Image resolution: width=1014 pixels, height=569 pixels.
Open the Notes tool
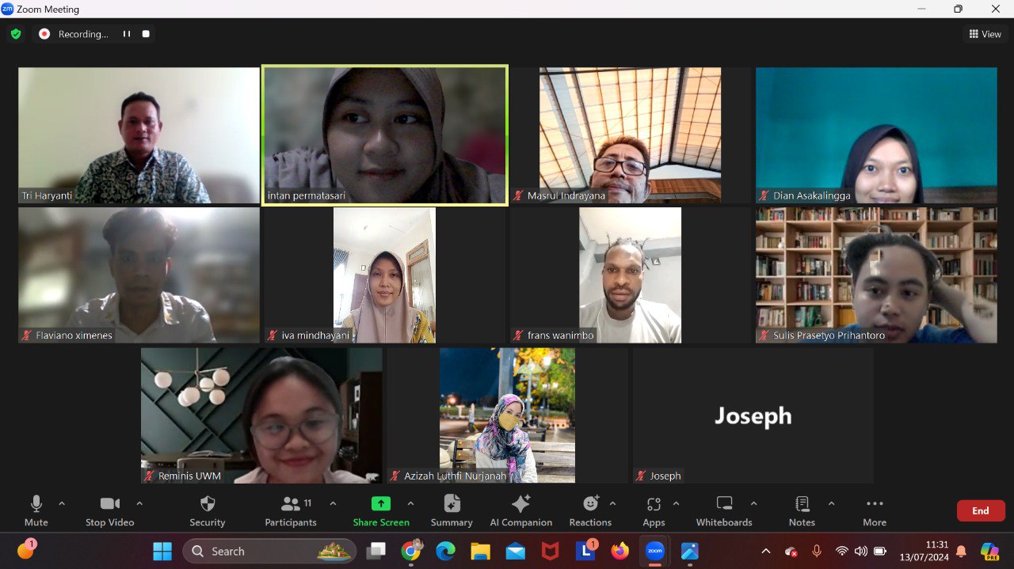pos(802,510)
